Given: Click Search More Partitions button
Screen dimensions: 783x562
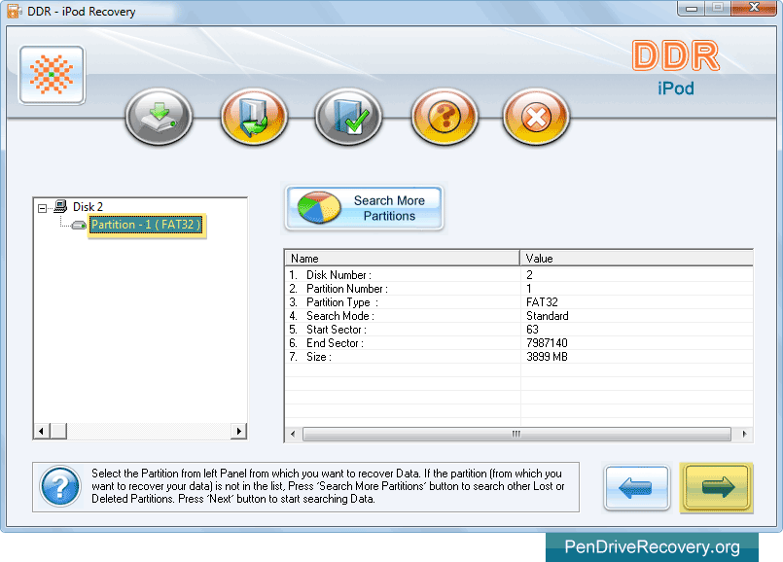Looking at the screenshot, I should pyautogui.click(x=364, y=208).
